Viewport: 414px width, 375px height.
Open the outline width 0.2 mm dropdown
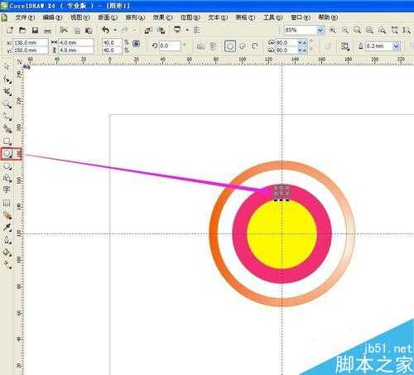point(397,46)
